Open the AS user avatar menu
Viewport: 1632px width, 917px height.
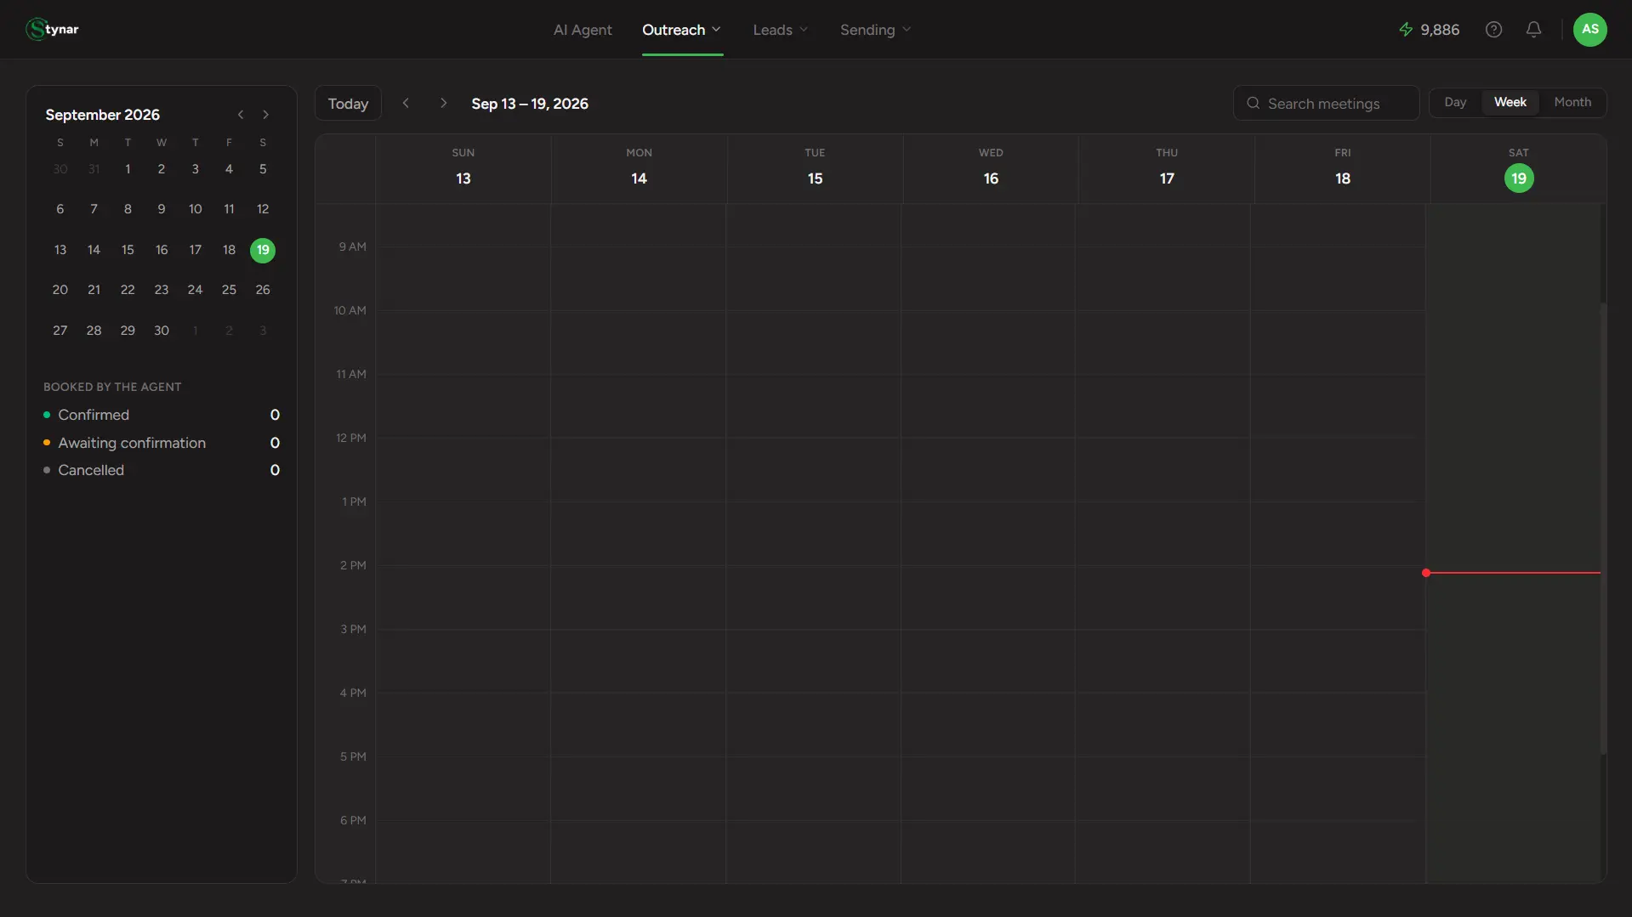tap(1589, 30)
